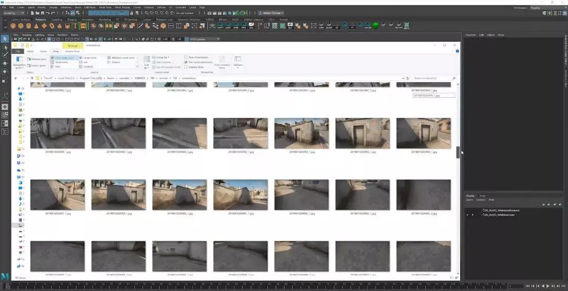568x291 pixels.
Task: Expand the Explorer layout gallery more arrow
Action: (x=137, y=67)
